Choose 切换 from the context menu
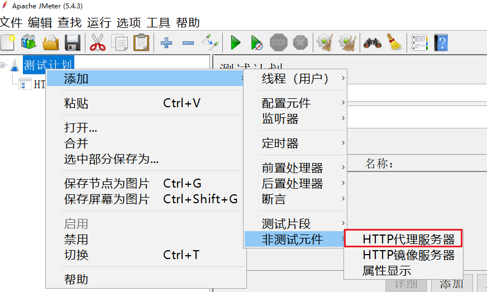487x292 pixels. pyautogui.click(x=145, y=255)
